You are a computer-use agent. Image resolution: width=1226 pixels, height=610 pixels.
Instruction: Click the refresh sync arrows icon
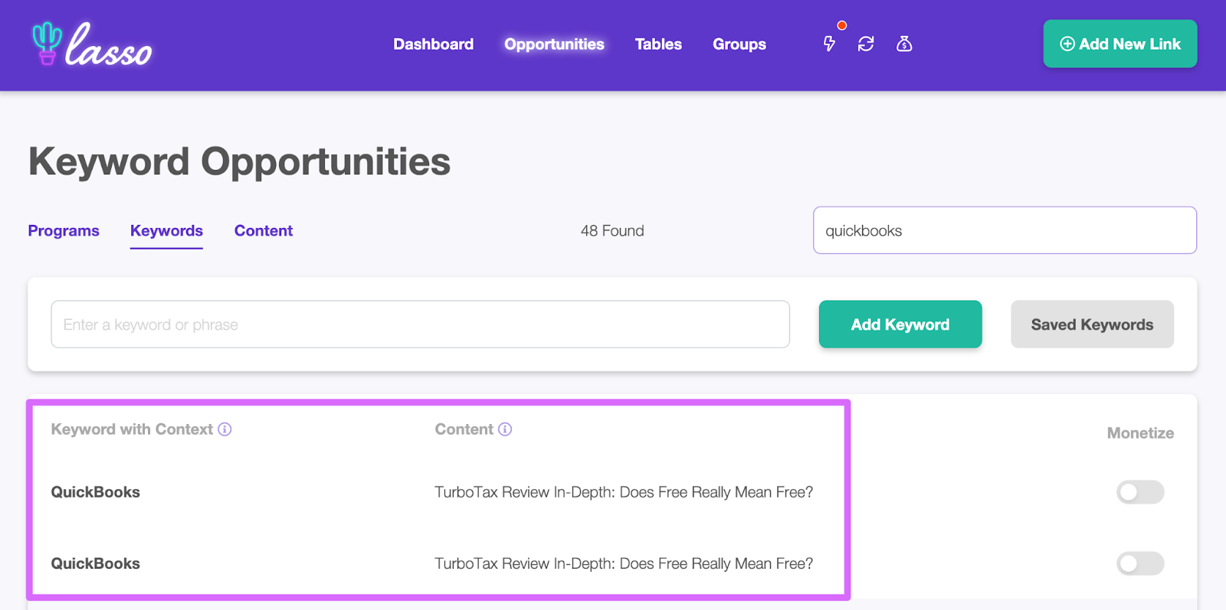[x=866, y=44]
